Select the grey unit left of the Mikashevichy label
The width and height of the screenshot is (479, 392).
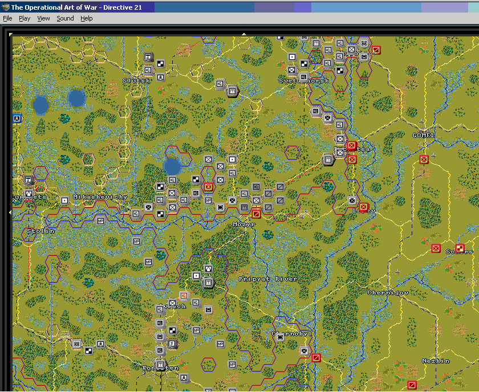64,201
